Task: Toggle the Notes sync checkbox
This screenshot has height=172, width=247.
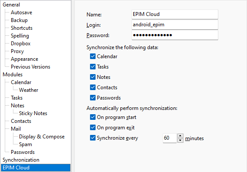Action: tap(93, 77)
